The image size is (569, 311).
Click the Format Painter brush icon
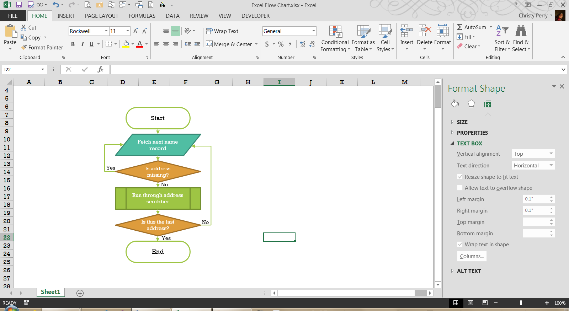pos(24,47)
